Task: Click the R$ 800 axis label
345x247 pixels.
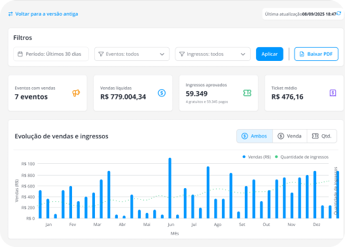Action: tap(28, 175)
